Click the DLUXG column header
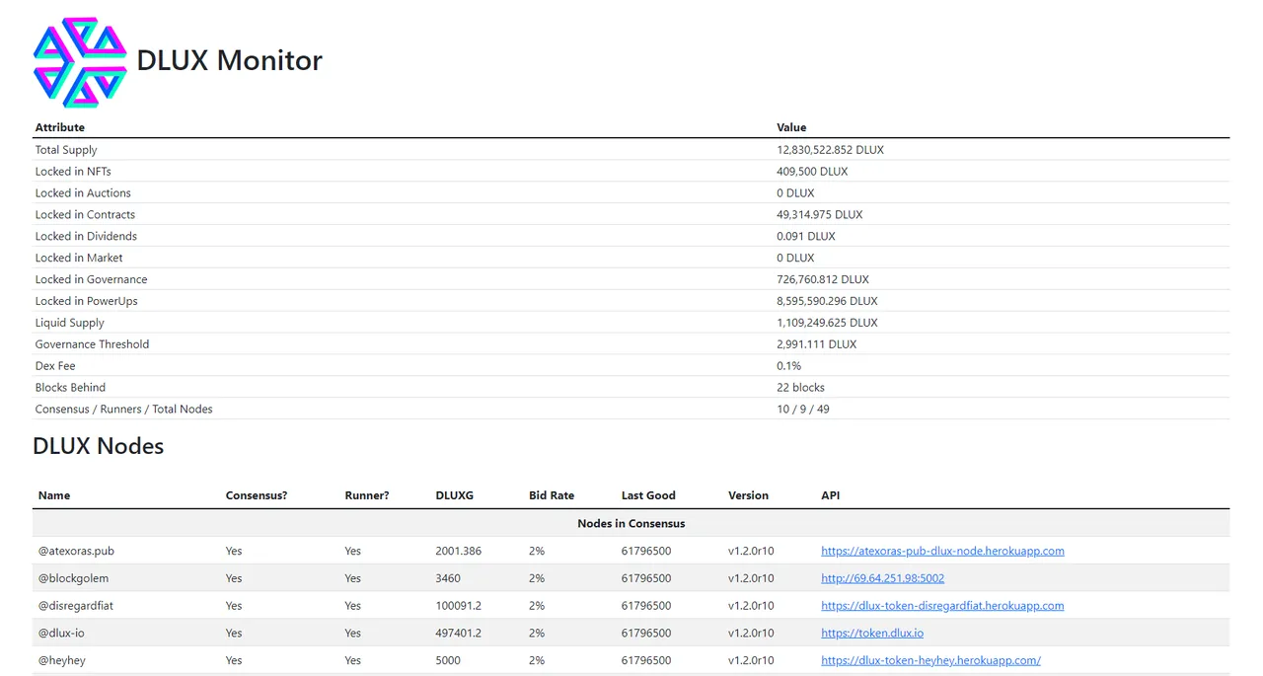The image size is (1263, 676). [x=454, y=495]
